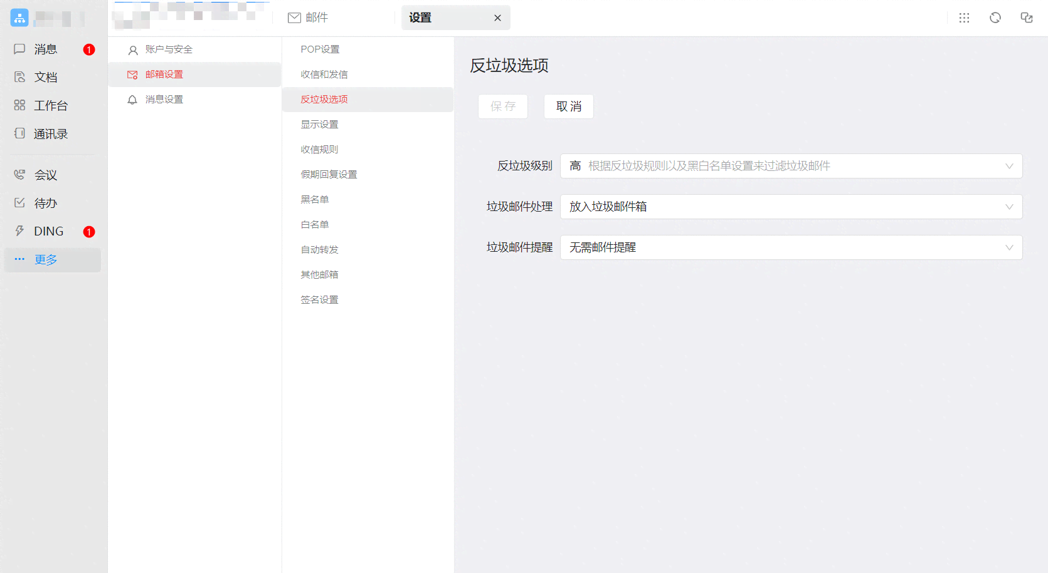Open 假期回复设置 page
The height and width of the screenshot is (573, 1048).
368,175
